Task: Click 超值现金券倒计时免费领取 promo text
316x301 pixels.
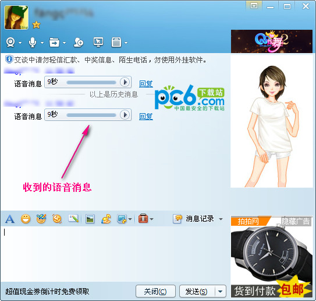Action: (x=47, y=291)
